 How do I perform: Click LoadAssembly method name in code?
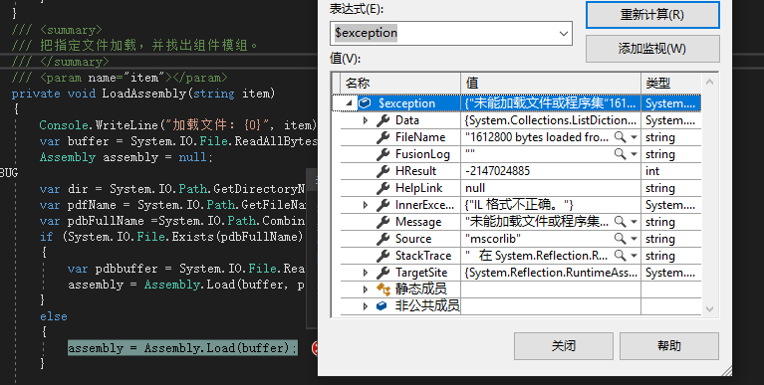(x=144, y=93)
